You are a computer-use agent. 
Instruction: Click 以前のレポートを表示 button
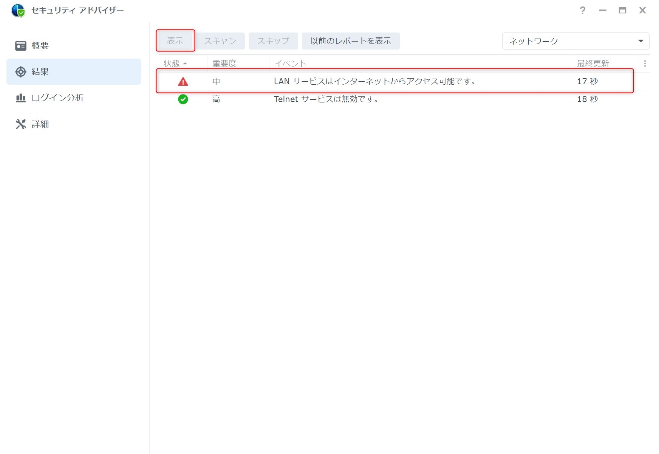pyautogui.click(x=350, y=41)
